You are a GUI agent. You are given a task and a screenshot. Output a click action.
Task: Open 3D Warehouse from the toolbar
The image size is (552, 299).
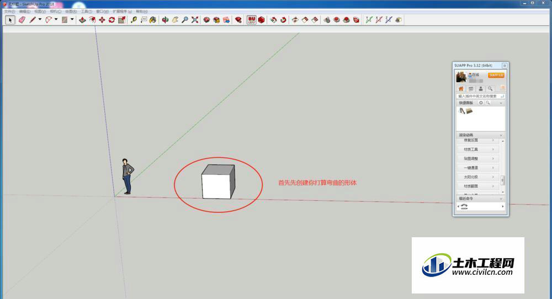pos(206,20)
